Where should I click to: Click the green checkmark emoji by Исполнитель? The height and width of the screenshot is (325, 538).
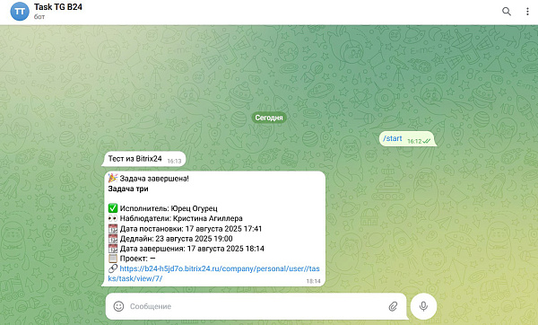113,208
